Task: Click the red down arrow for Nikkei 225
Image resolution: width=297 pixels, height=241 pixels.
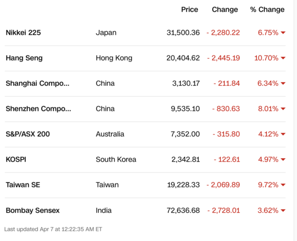Action: [x=283, y=33]
